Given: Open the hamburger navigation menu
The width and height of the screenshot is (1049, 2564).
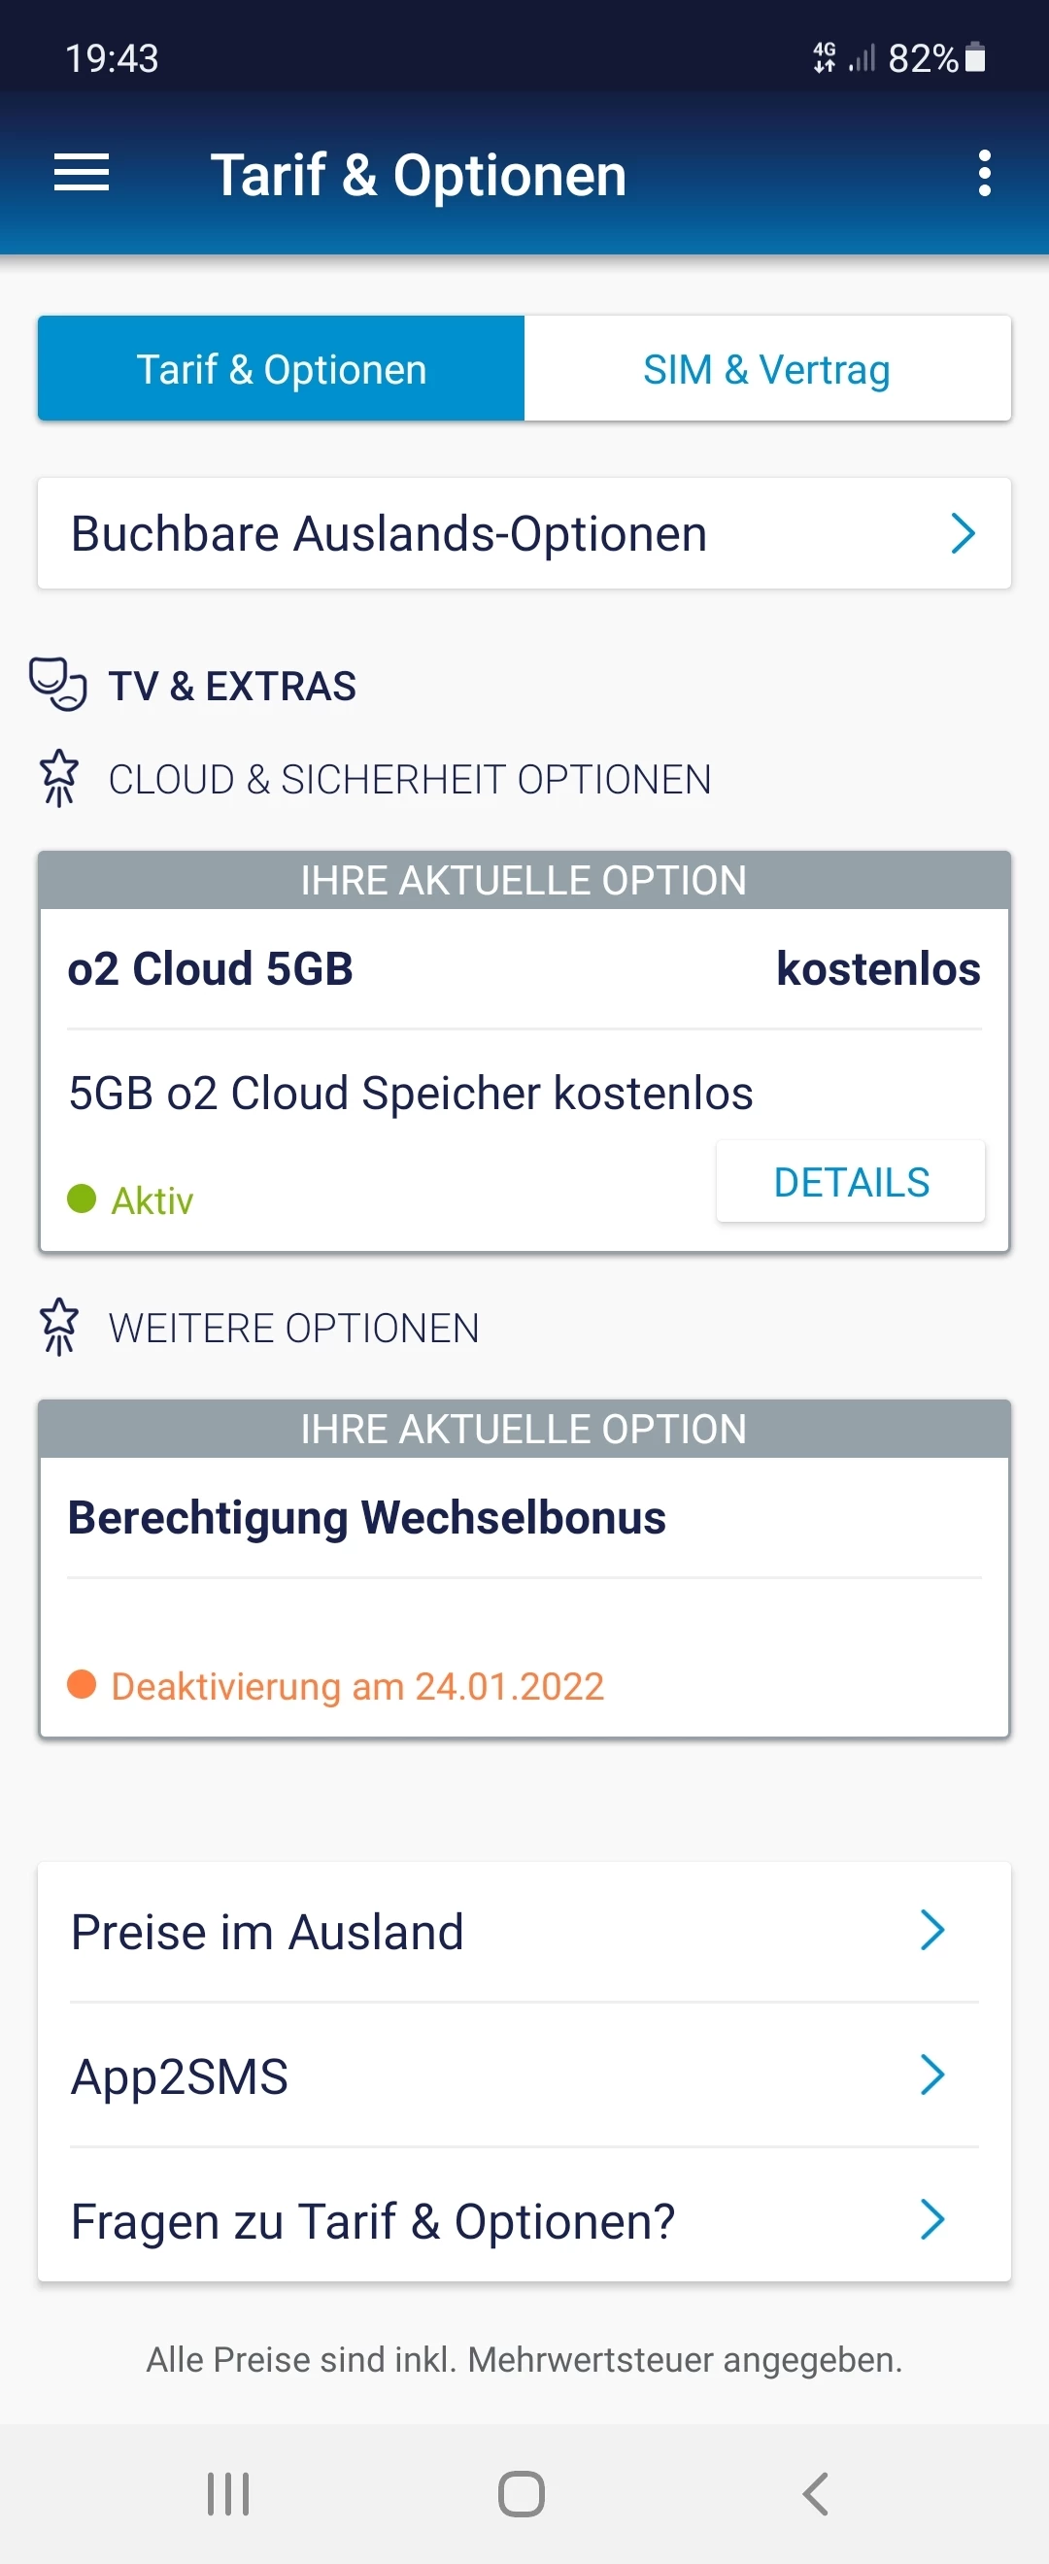Looking at the screenshot, I should [82, 173].
